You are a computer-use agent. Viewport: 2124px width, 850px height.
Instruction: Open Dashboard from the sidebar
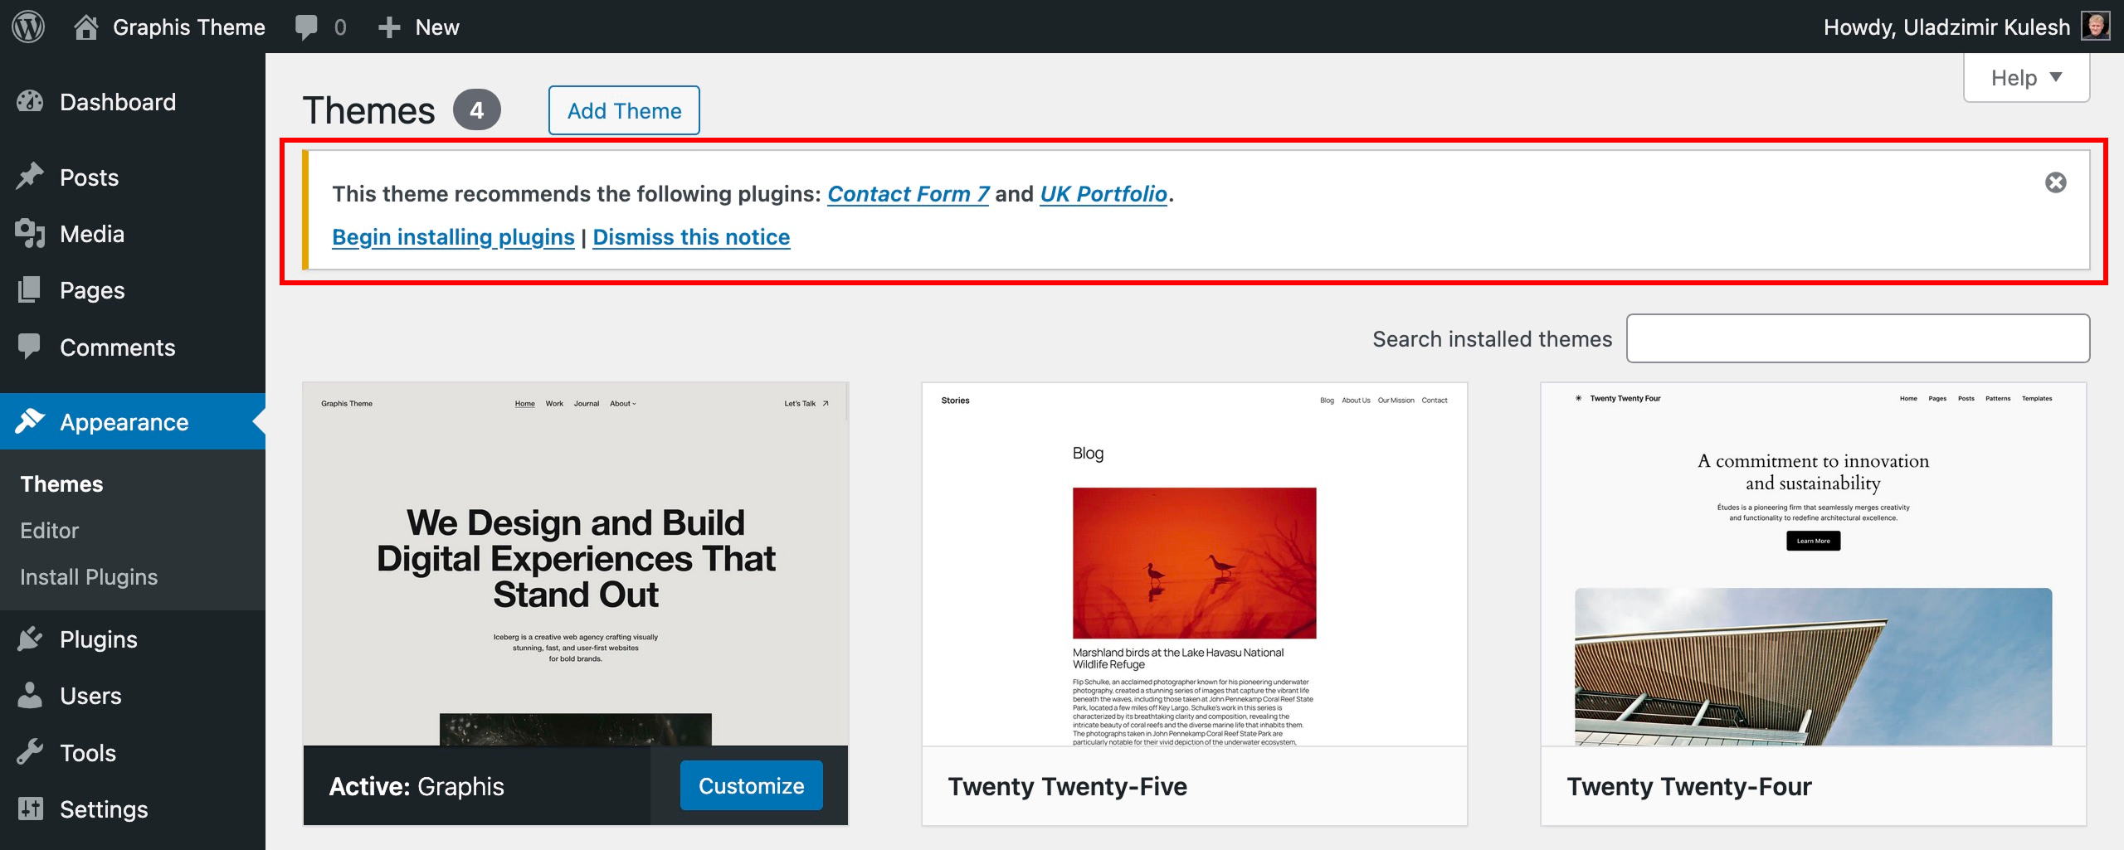tap(117, 102)
